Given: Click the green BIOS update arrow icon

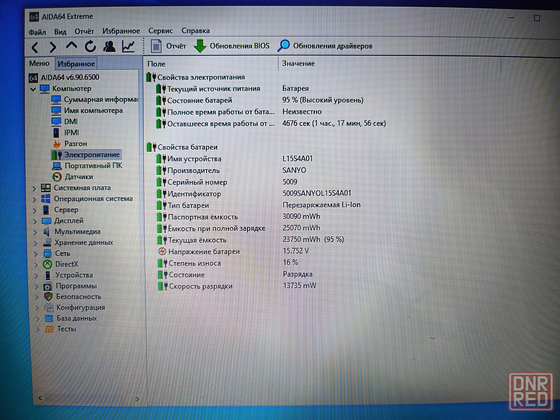Looking at the screenshot, I should (200, 46).
